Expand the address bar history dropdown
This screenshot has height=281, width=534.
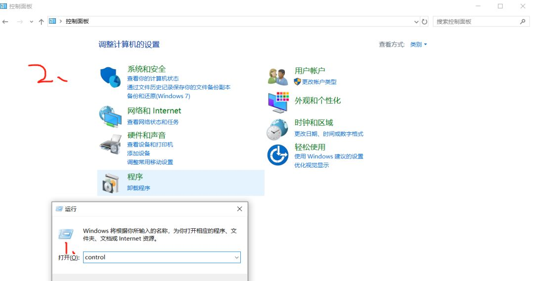point(416,22)
